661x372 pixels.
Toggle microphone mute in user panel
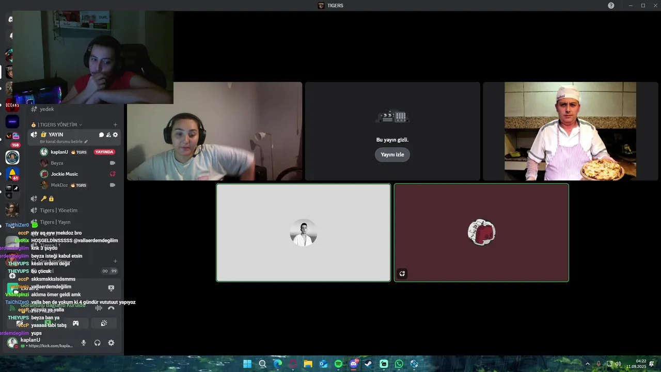[x=84, y=343]
